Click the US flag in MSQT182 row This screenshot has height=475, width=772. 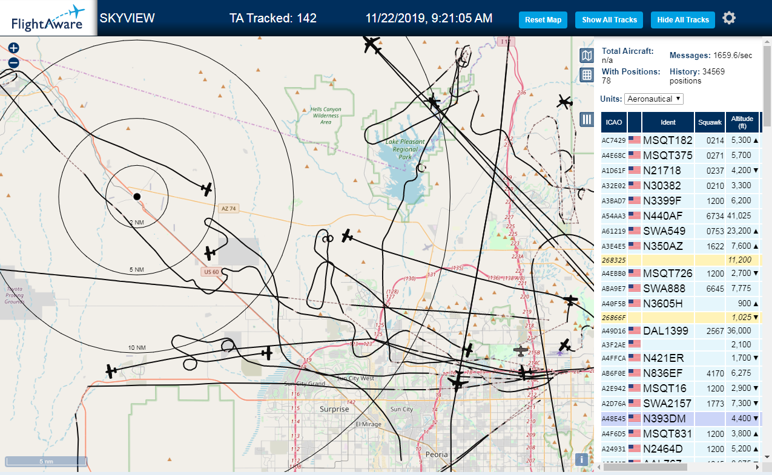tap(635, 140)
